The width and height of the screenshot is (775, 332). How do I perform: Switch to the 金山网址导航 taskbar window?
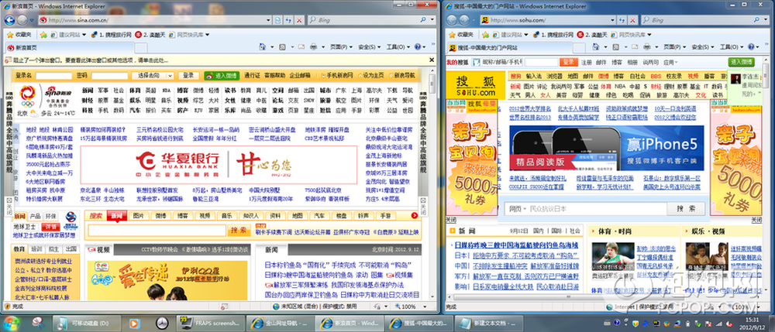pyautogui.click(x=281, y=323)
